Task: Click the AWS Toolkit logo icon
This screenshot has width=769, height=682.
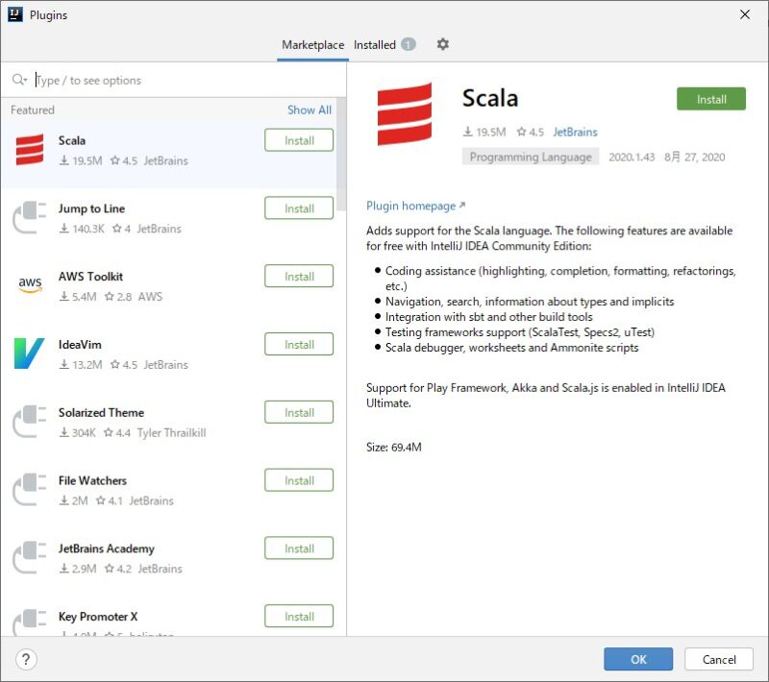Action: pyautogui.click(x=30, y=284)
